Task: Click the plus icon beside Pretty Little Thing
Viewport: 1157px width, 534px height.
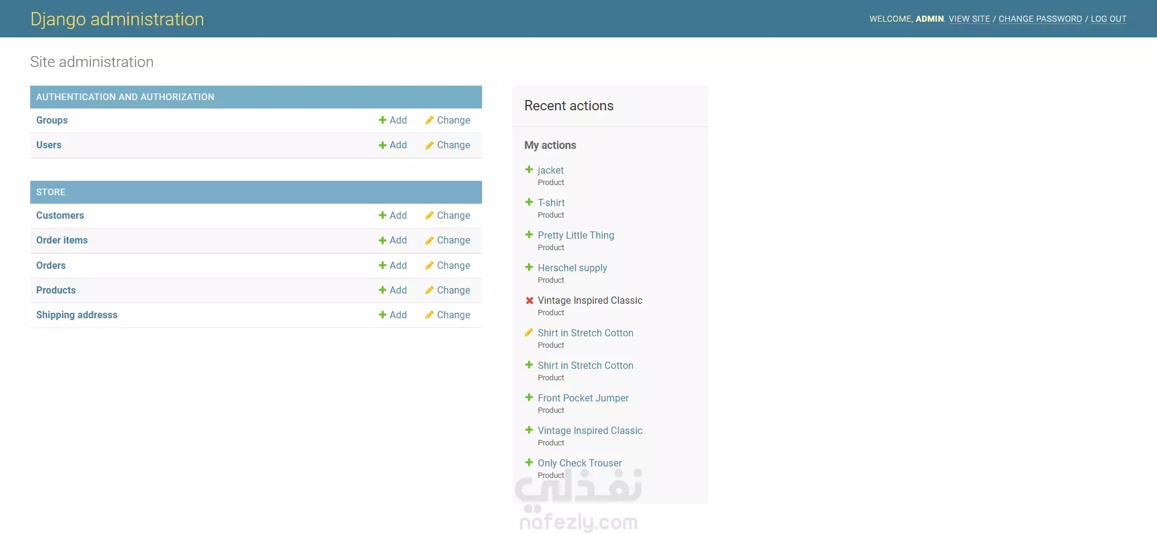Action: click(529, 234)
